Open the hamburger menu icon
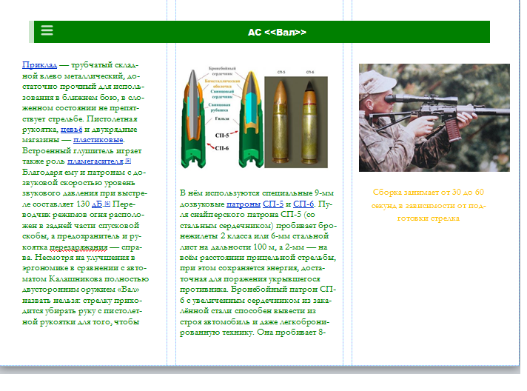The image size is (527, 391). 47,30
